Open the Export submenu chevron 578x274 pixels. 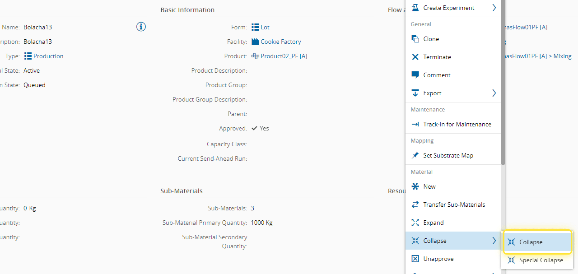coord(494,93)
